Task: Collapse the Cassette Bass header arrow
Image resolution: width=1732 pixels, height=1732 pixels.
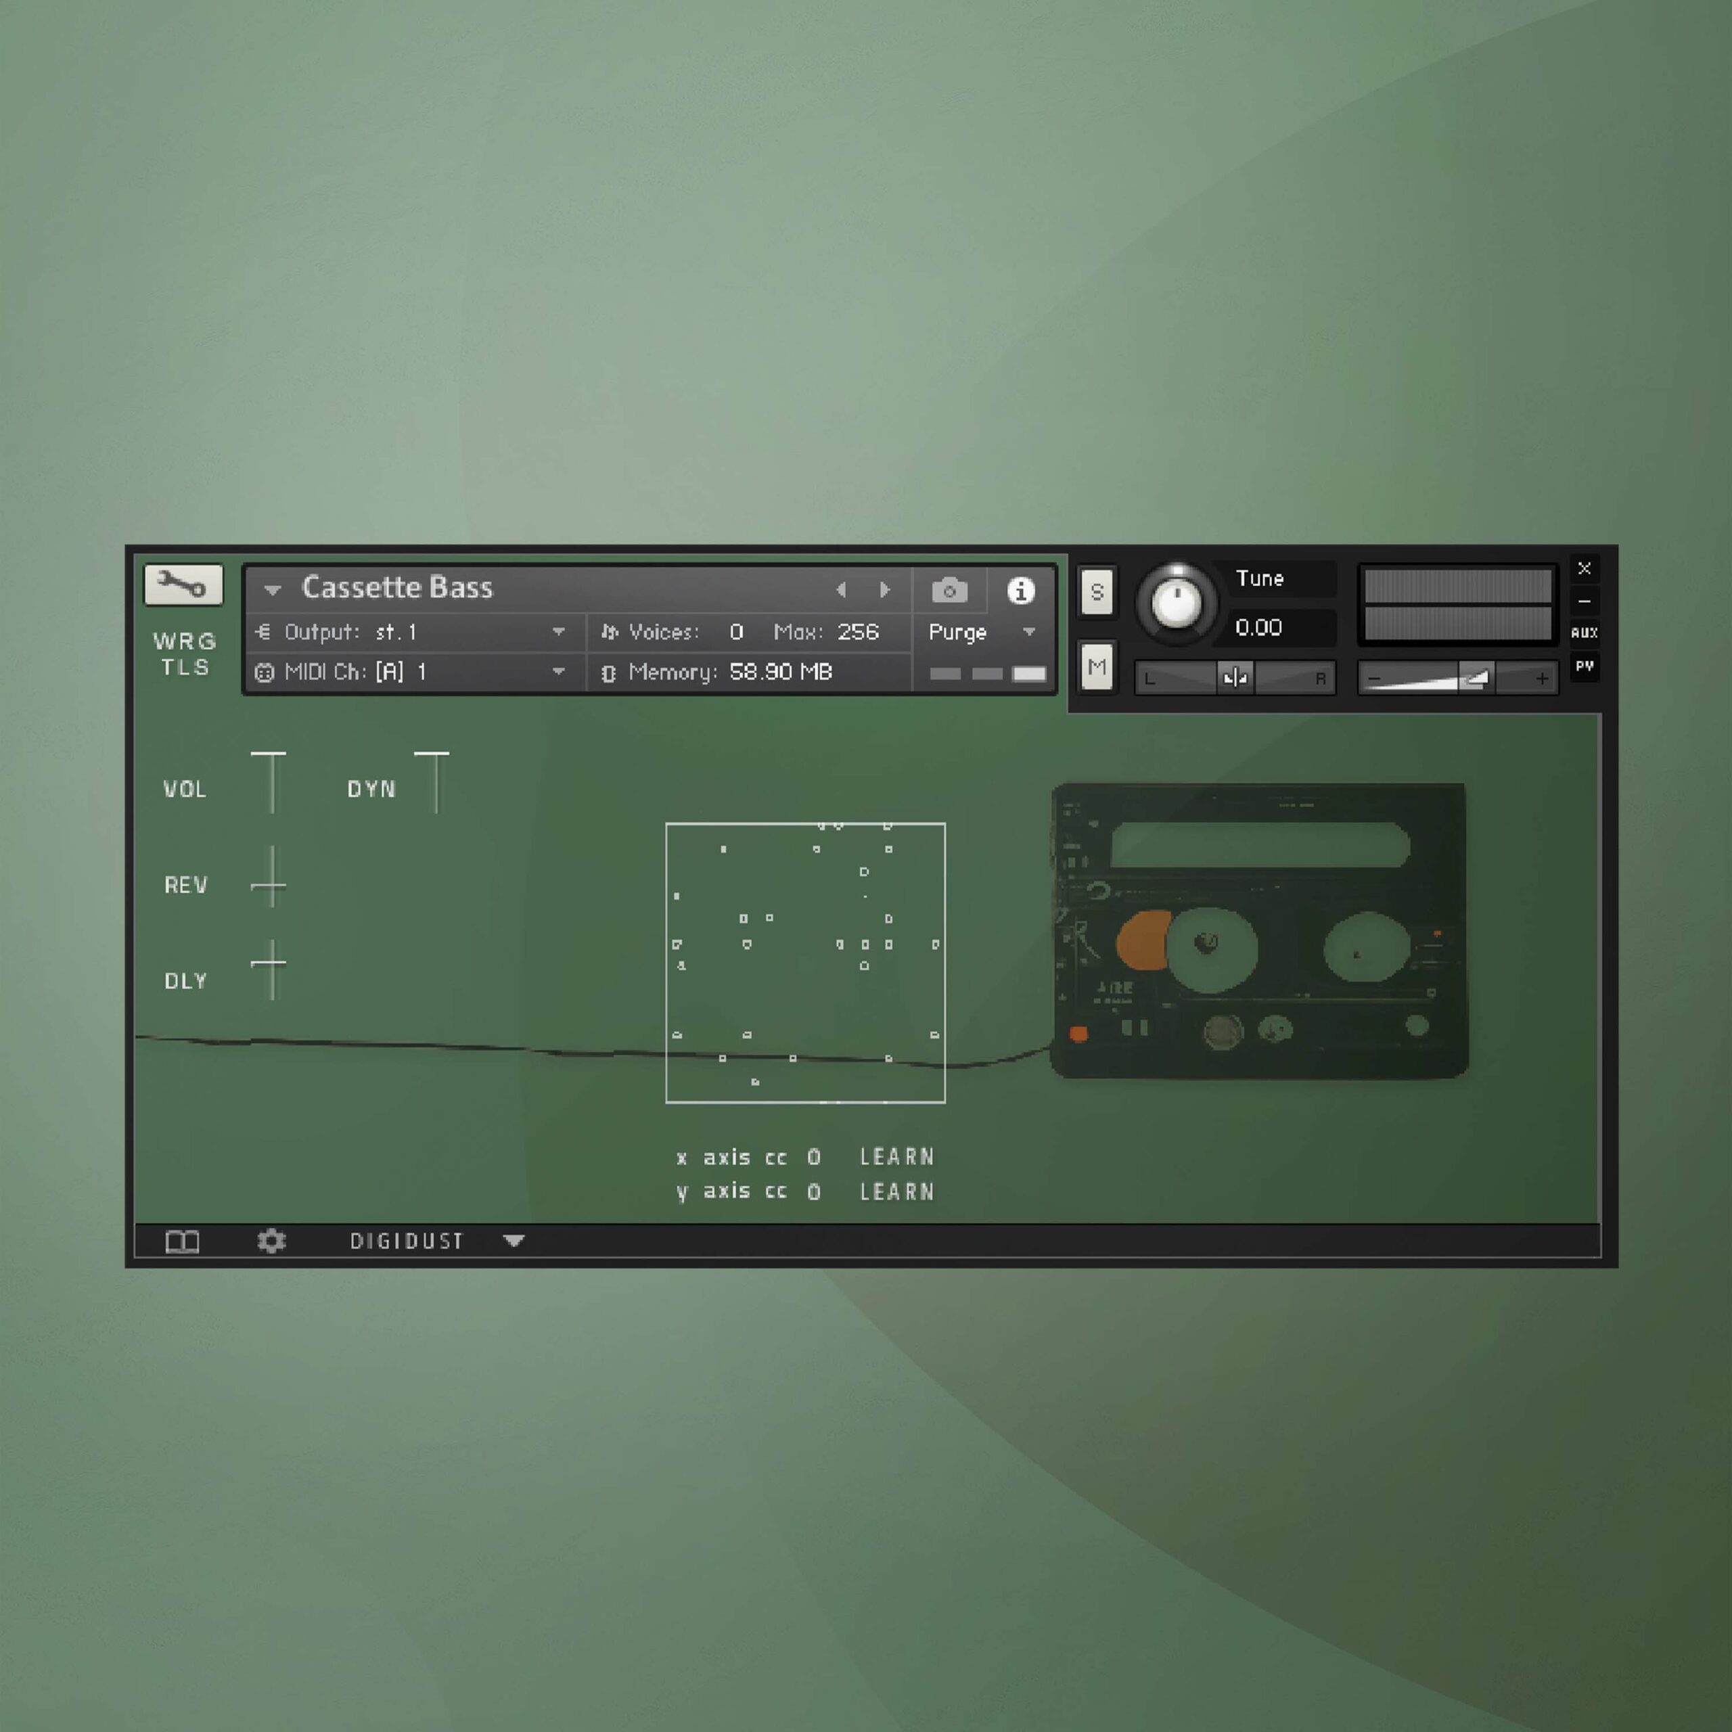Action: coord(273,589)
